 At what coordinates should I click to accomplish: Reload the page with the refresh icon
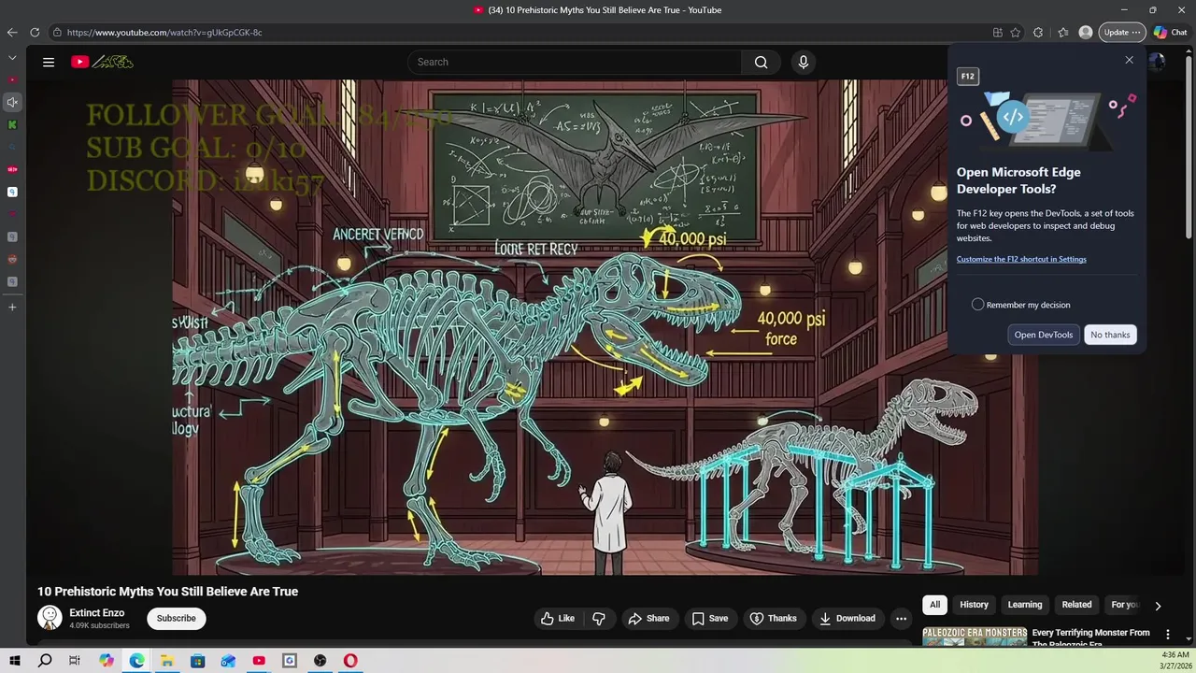[x=35, y=32]
